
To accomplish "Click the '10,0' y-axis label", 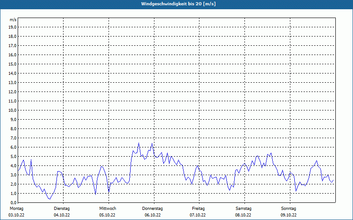I will [12, 110].
